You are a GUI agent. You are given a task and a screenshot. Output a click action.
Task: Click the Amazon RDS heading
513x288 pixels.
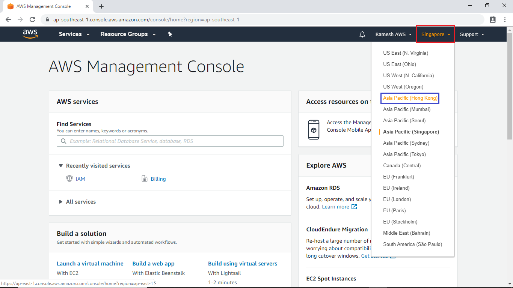[x=323, y=188]
